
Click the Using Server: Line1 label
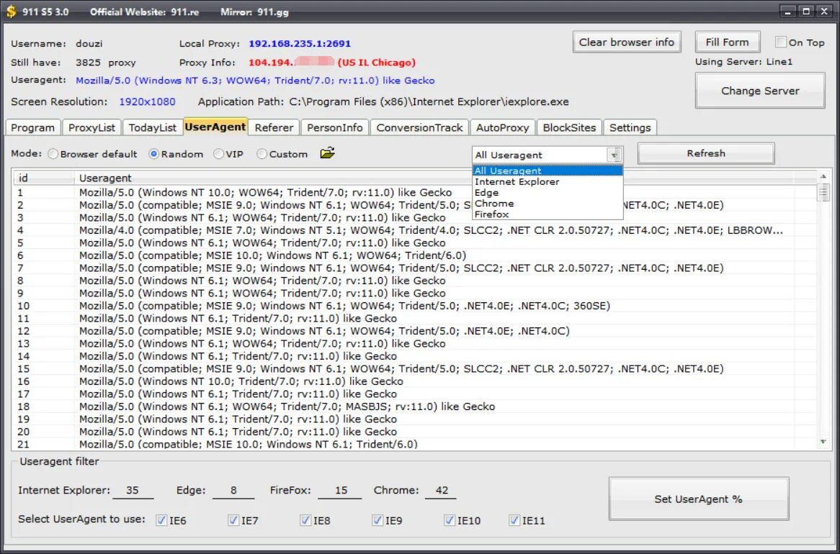point(743,62)
